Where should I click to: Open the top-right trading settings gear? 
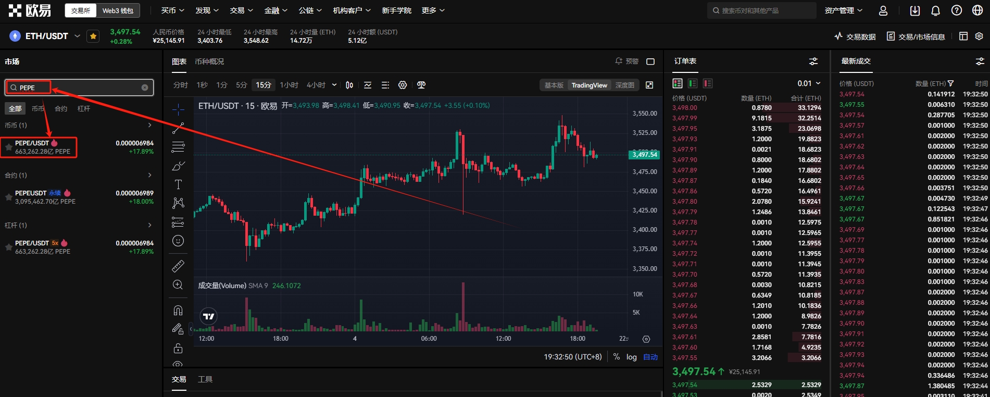point(979,36)
